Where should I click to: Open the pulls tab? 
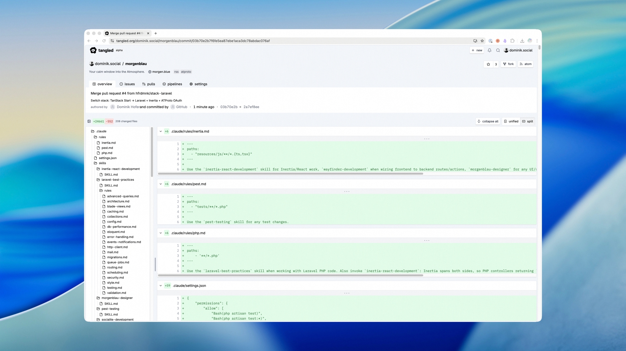[149, 84]
